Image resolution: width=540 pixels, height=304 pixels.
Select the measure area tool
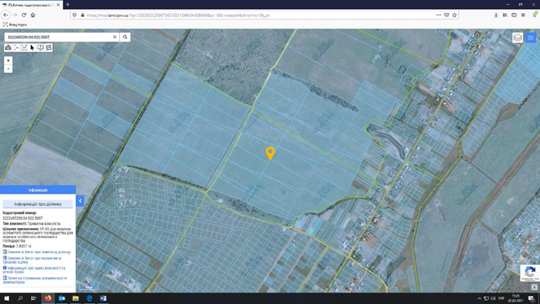point(25,47)
